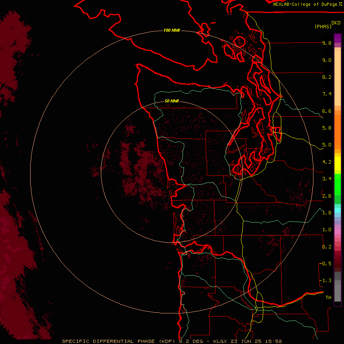Viewport: 344px width, 344px height.
Task: Click the 5.8 value on color scale
Action: [327, 128]
